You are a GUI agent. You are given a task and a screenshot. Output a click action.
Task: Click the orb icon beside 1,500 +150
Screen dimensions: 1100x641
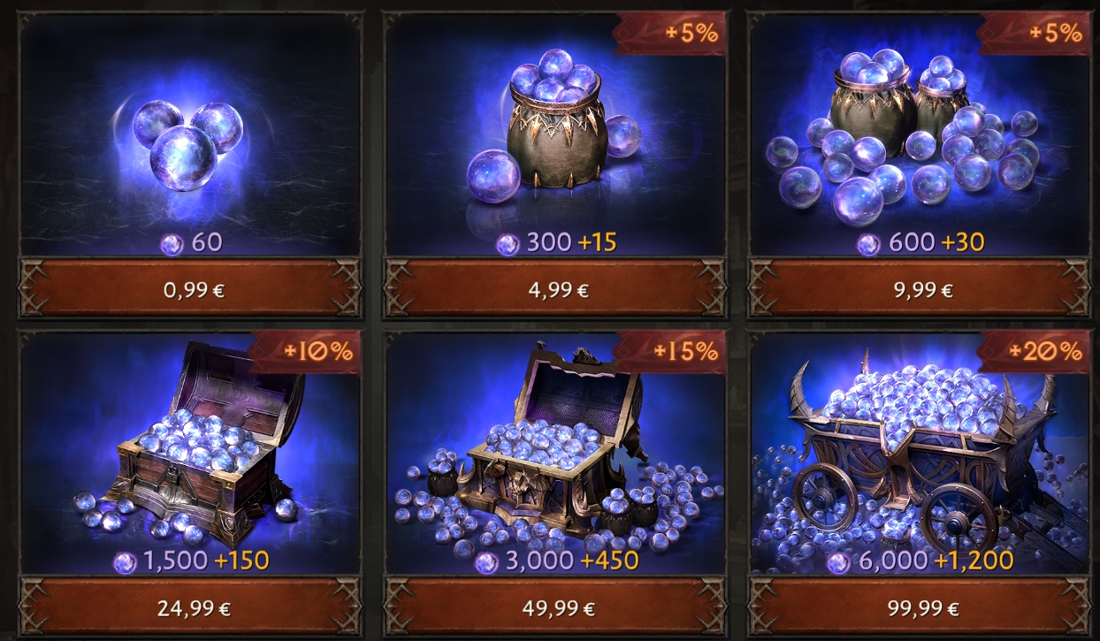[x=126, y=561]
